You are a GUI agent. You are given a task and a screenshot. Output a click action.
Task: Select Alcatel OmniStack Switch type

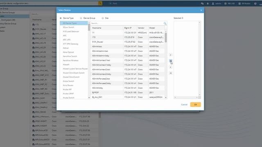(74, 73)
